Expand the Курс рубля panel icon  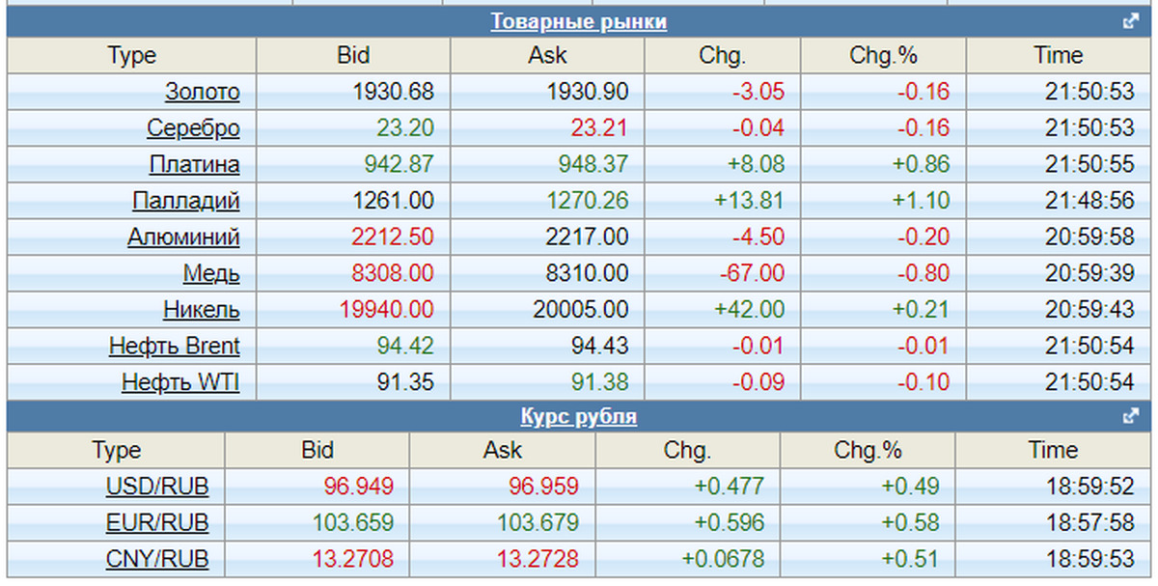click(1131, 417)
